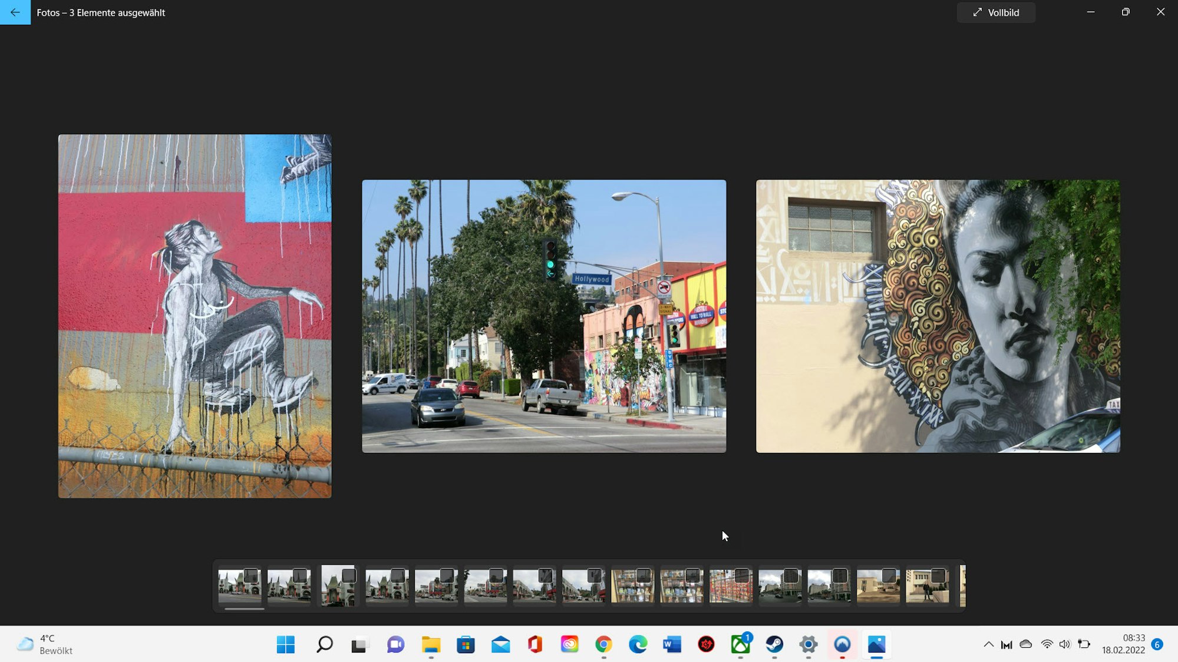Tick checkbox on red toy shelf thumbnail
The image size is (1178, 662).
(x=742, y=575)
